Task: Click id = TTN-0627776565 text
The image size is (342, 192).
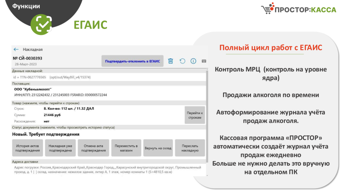Action: (x=30, y=77)
